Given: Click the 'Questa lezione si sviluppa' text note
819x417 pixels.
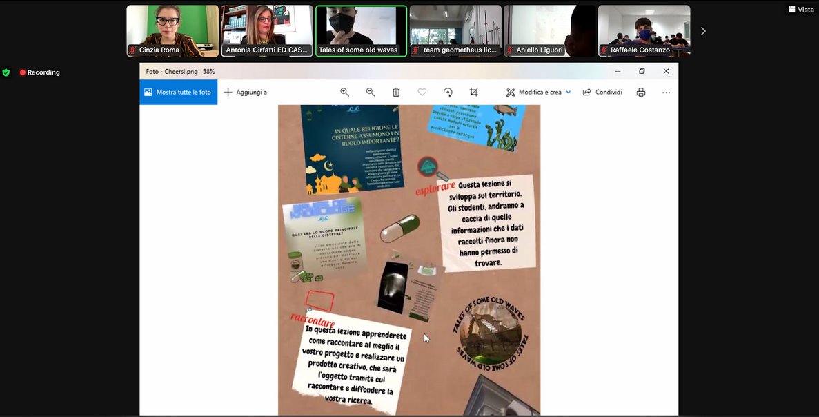Looking at the screenshot, I should point(487,223).
